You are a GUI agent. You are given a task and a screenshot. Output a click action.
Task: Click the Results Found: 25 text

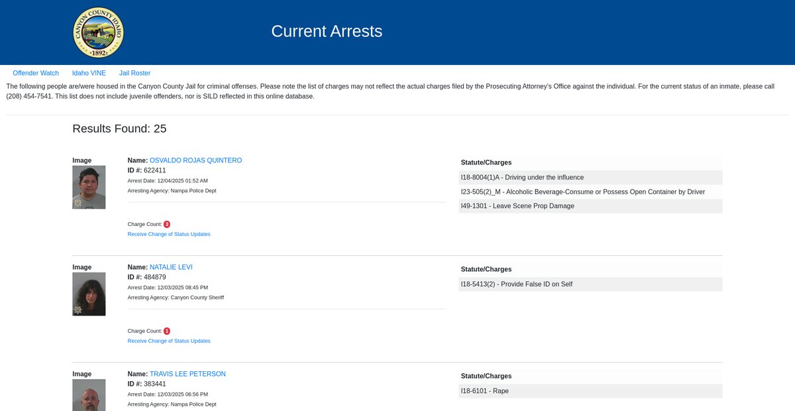119,129
